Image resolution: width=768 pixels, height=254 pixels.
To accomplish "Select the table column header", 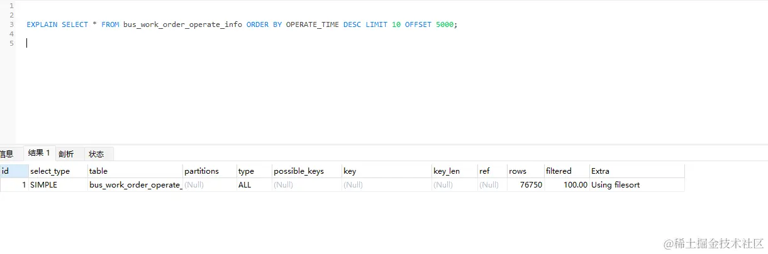I will tap(135, 171).
